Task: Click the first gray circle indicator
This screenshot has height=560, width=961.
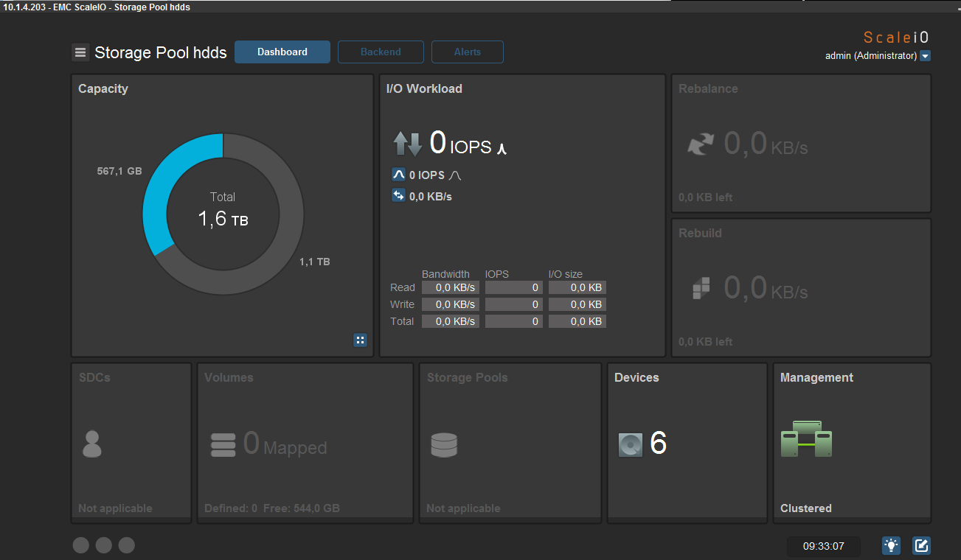Action: coord(81,545)
